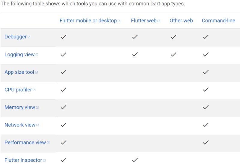Click App size tool checkmark under Command-line
The width and height of the screenshot is (240, 167).
206,72
